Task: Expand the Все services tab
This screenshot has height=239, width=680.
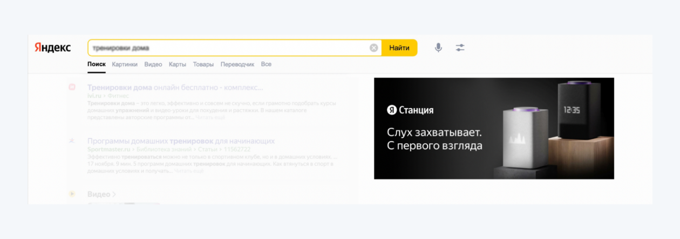Action: 266,64
